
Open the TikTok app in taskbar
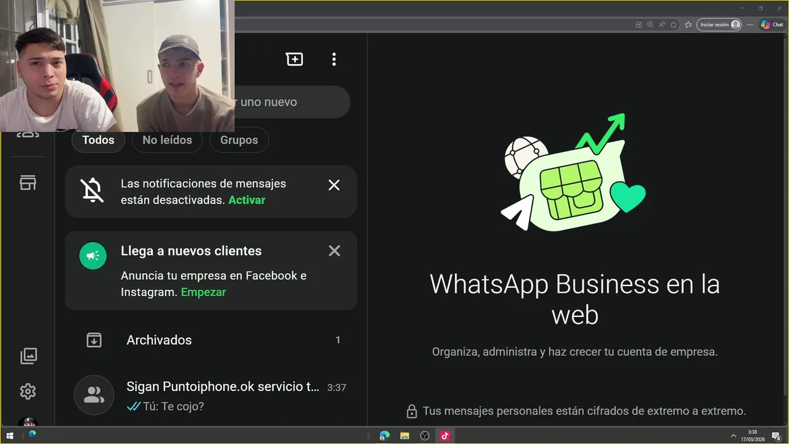click(445, 436)
